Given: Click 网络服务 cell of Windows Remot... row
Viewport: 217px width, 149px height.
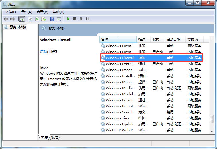Looking at the screenshot, I should 194,106.
